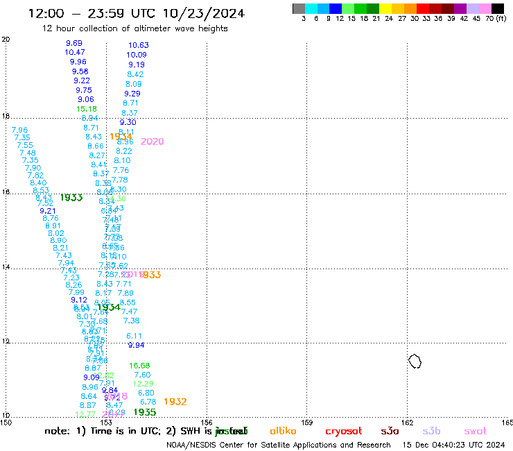Click the wave height value '7.60'
This screenshot has width=513, height=451.
point(142,375)
